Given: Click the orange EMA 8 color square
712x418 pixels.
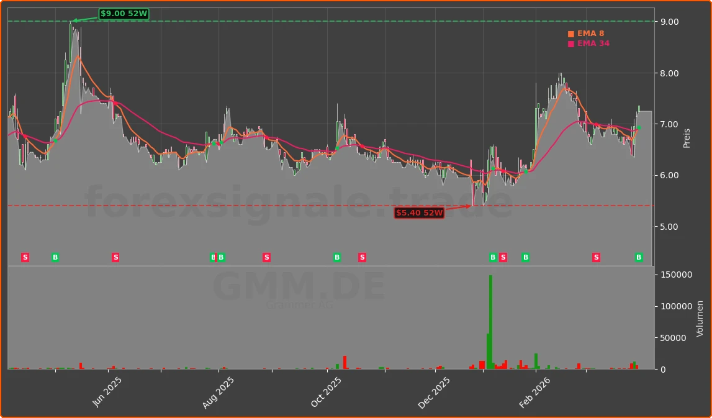Looking at the screenshot, I should coord(571,34).
